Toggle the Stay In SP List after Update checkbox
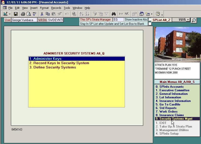201x144 pixels. 150,24
